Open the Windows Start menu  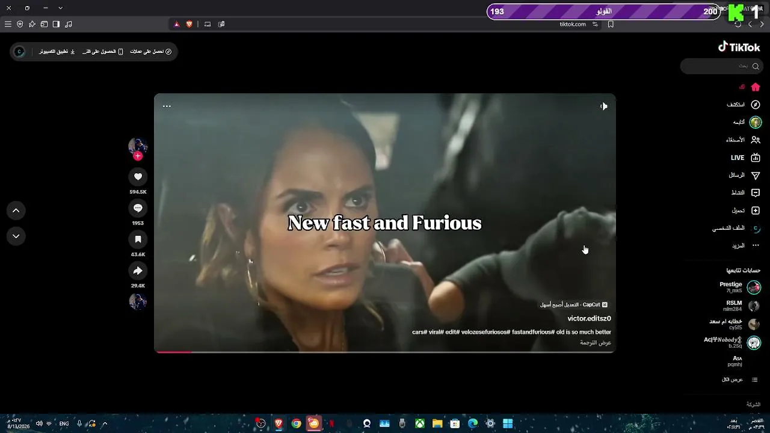click(x=508, y=423)
